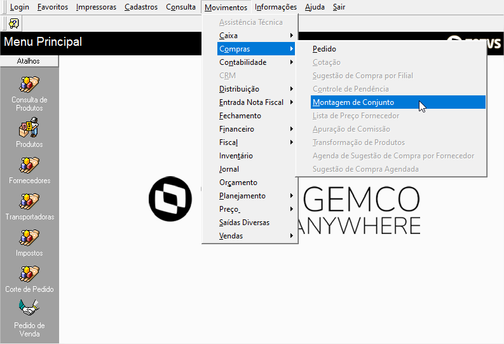Screen dimensions: 504x344
Task: Open the Corte de Pedido shortcut icon
Action: coord(29,274)
